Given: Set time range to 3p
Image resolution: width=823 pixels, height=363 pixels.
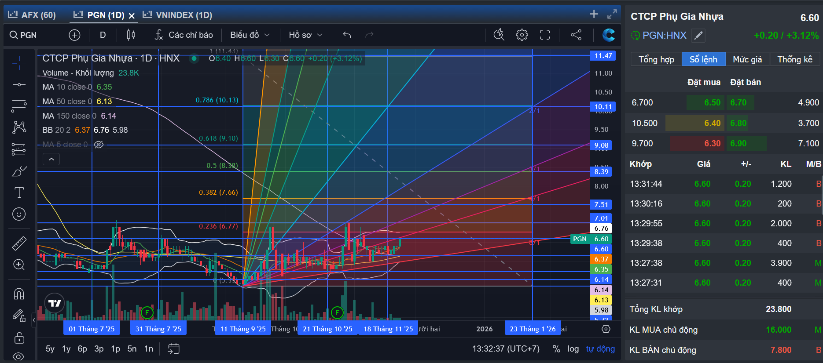Looking at the screenshot, I should 99,349.
